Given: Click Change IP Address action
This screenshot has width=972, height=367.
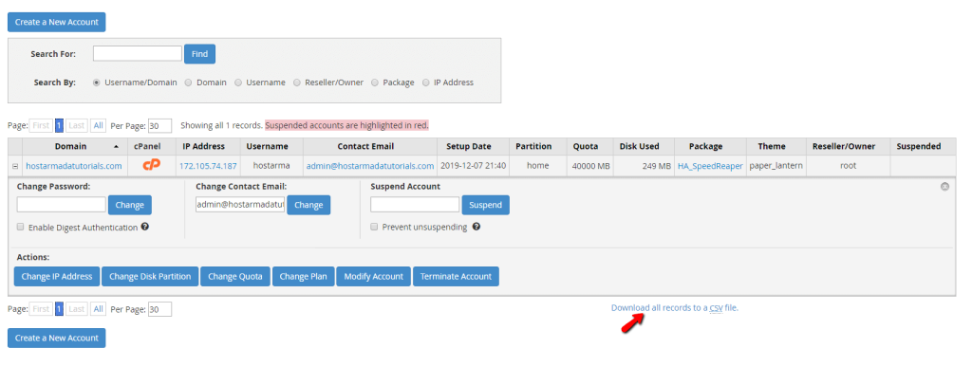Looking at the screenshot, I should 56,277.
